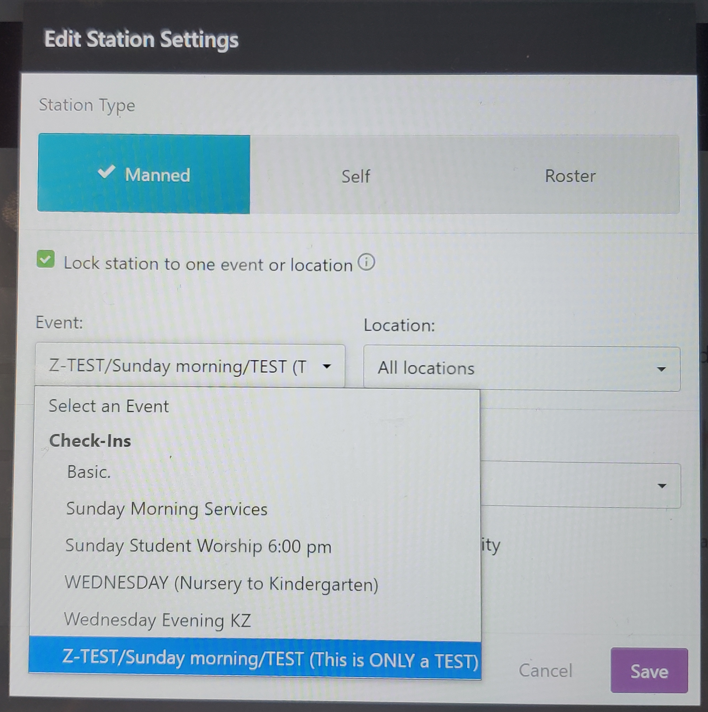
Task: Click the Event dropdown arrow
Action: [x=326, y=366]
